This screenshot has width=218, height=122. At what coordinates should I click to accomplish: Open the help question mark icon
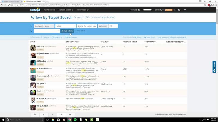[179, 10]
